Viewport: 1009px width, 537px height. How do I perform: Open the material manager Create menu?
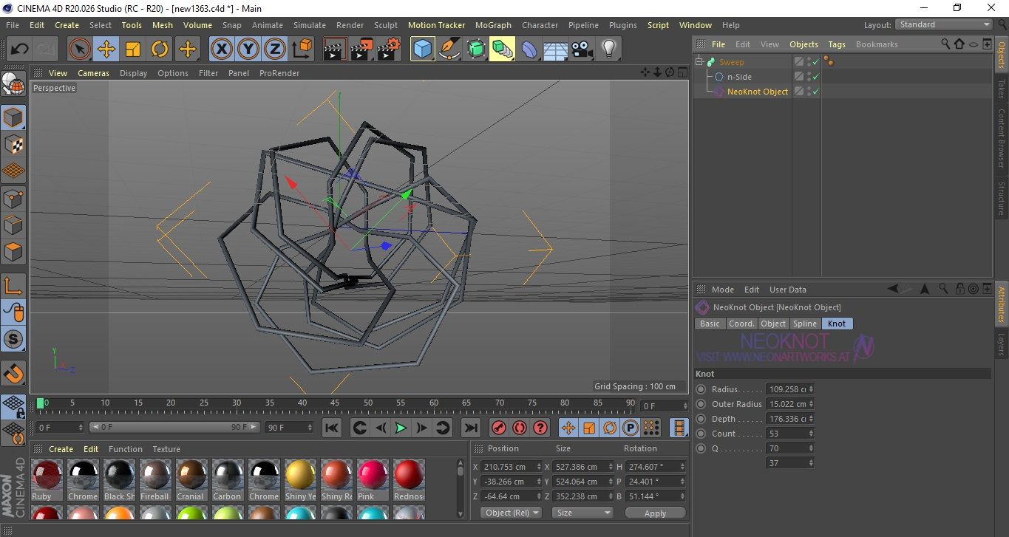coord(61,449)
